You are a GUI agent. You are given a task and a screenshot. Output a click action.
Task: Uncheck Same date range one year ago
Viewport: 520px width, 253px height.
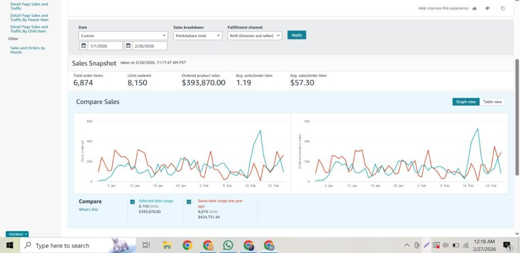(x=188, y=202)
